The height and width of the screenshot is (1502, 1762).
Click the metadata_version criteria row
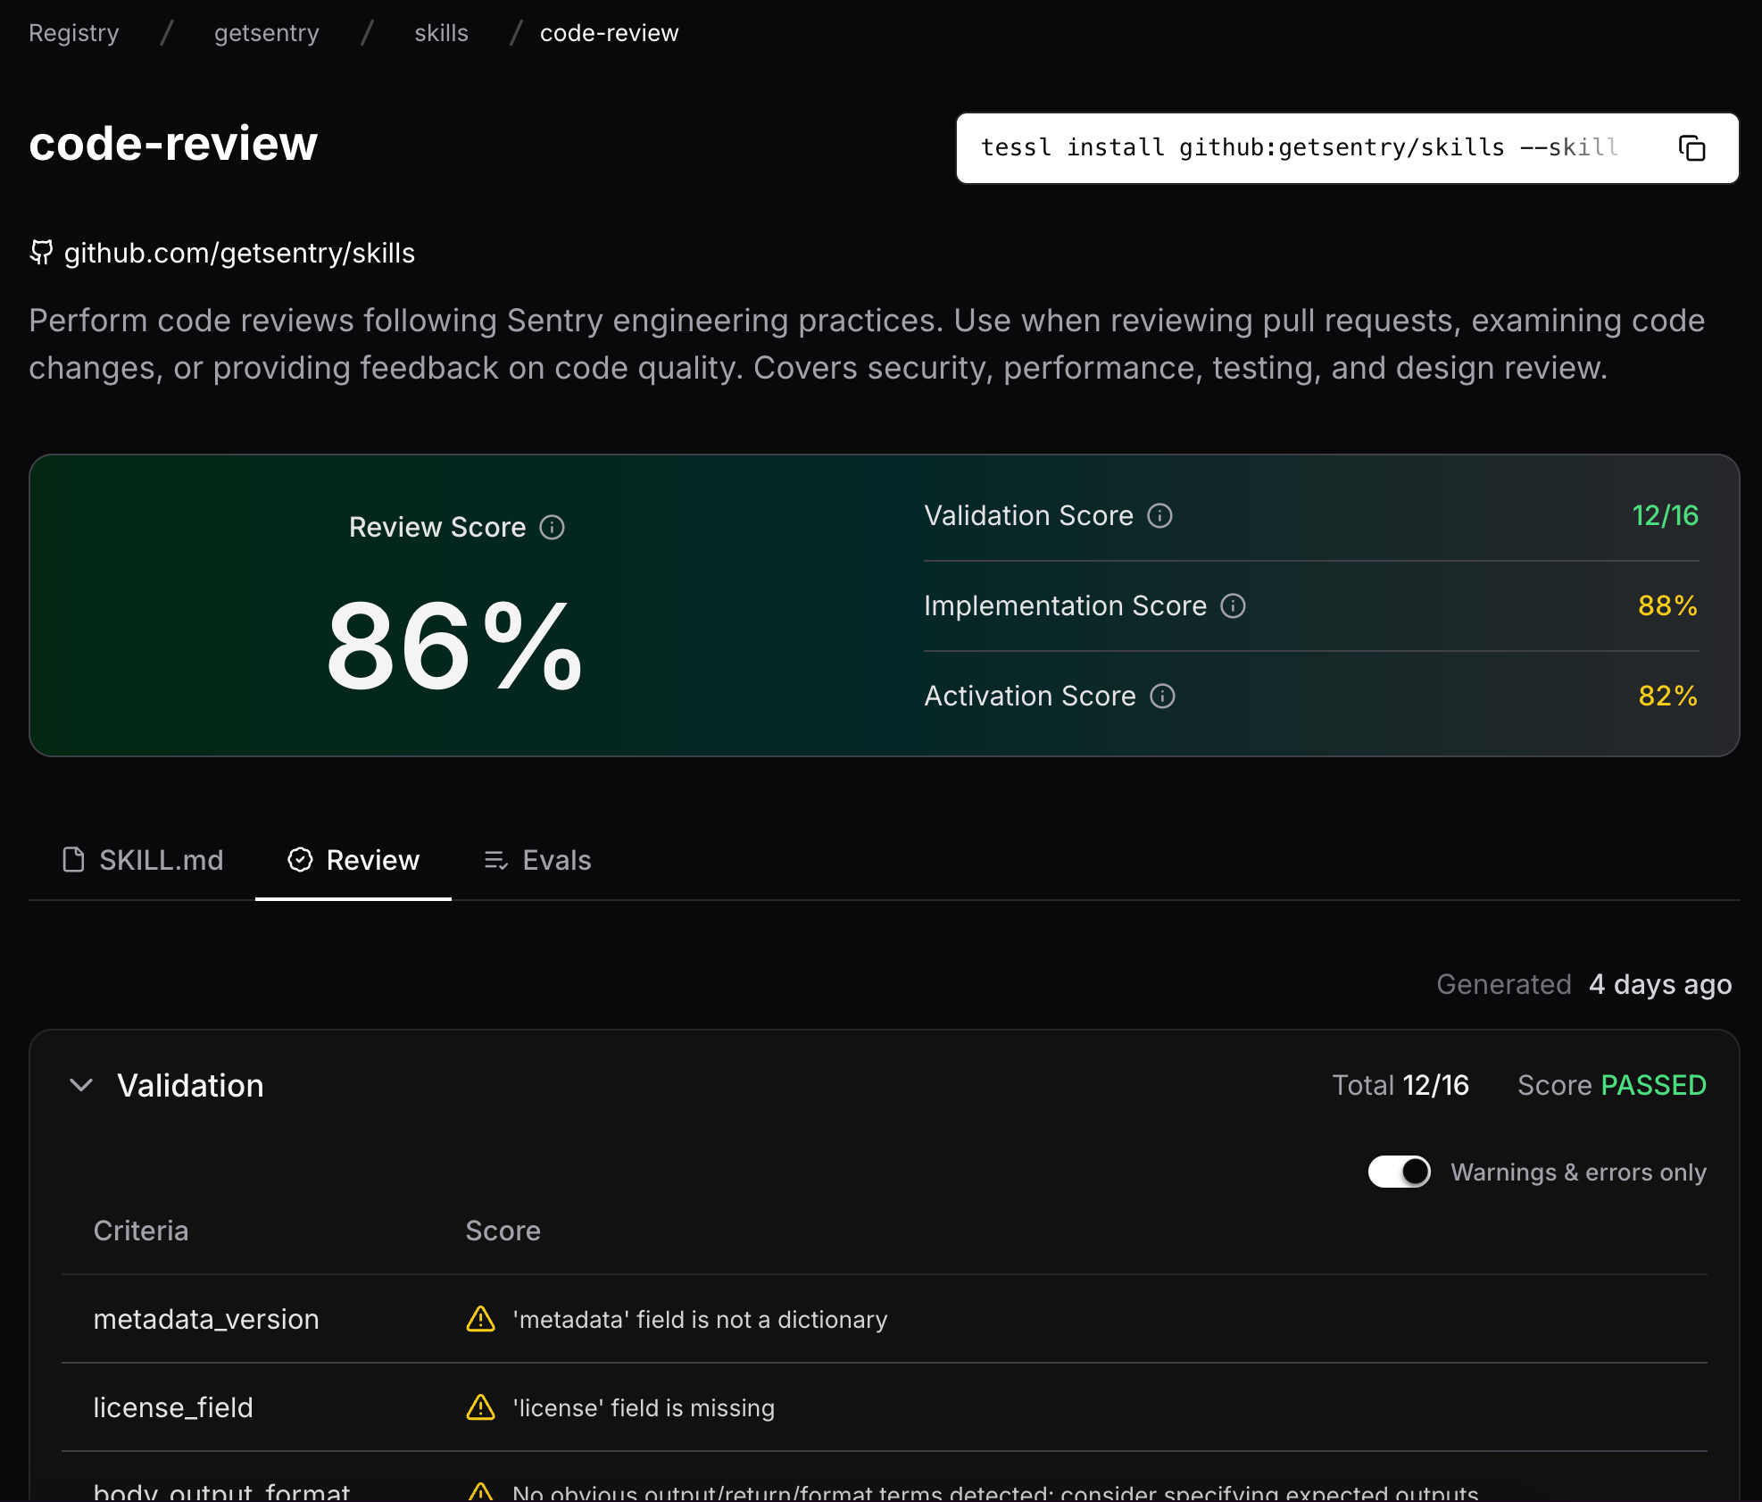[x=884, y=1319]
